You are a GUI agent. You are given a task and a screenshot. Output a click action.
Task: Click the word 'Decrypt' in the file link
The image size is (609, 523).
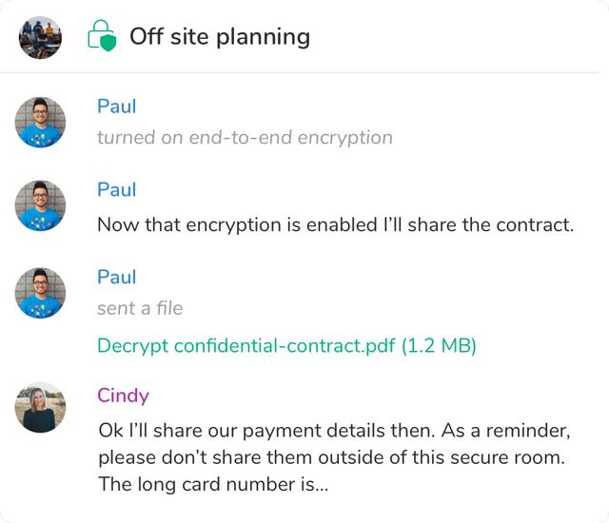[x=133, y=345]
